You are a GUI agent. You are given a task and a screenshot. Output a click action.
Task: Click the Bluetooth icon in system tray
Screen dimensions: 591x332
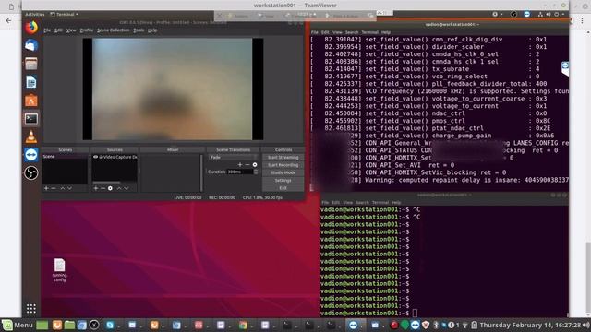click(436, 325)
